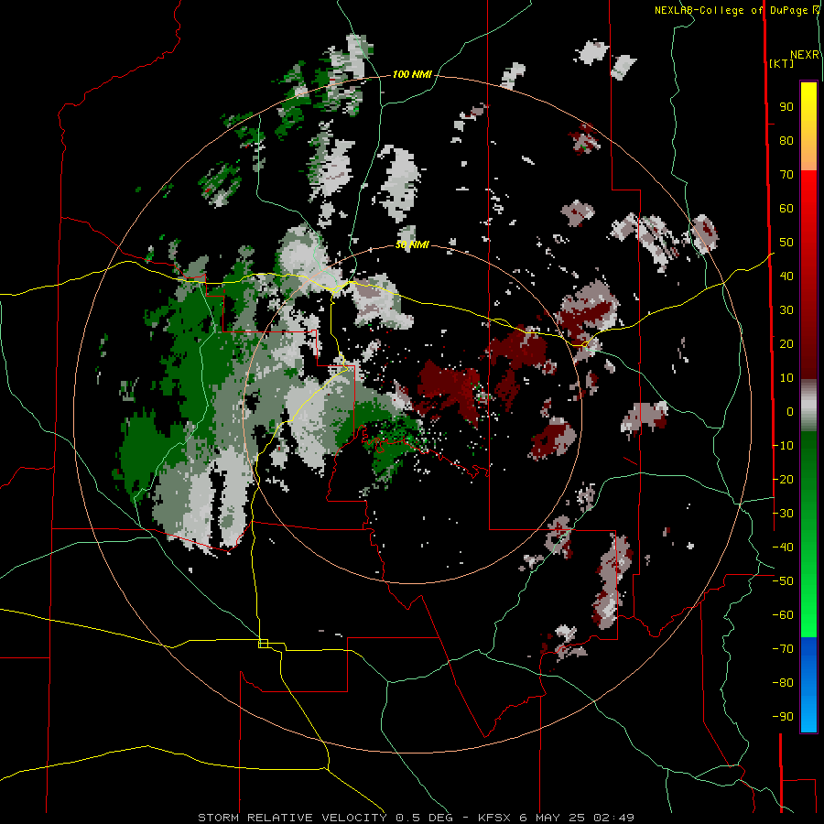Click the gray zero-velocity band of the scale

coord(808,405)
